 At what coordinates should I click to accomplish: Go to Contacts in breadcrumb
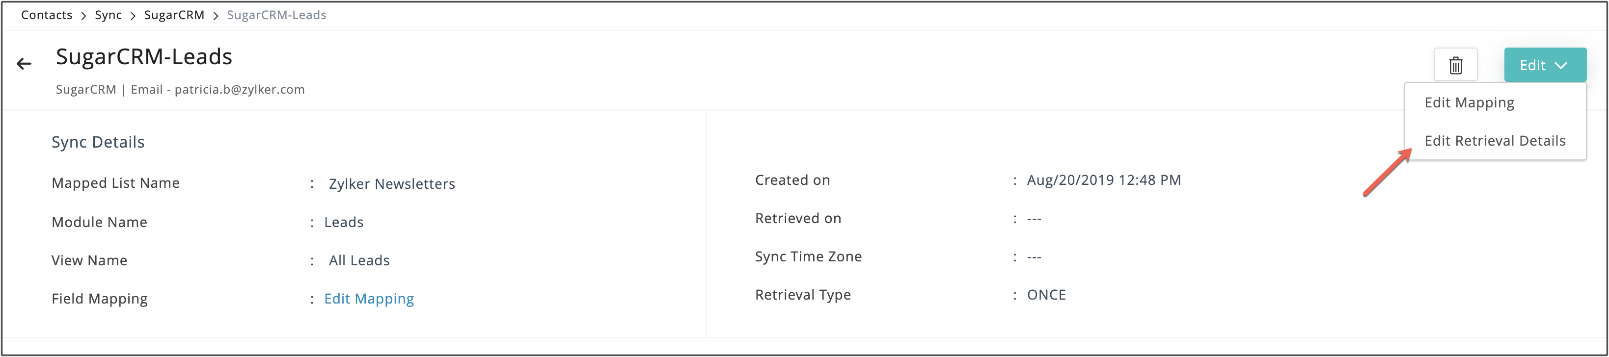(47, 15)
